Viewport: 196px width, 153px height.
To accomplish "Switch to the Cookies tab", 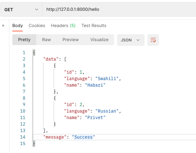I will (x=37, y=26).
